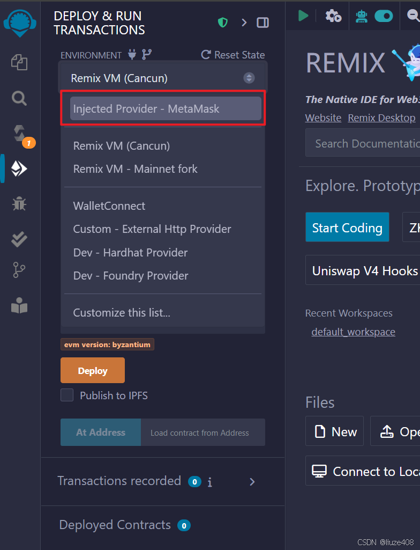Click the Start Coding button
The width and height of the screenshot is (420, 550).
(347, 228)
